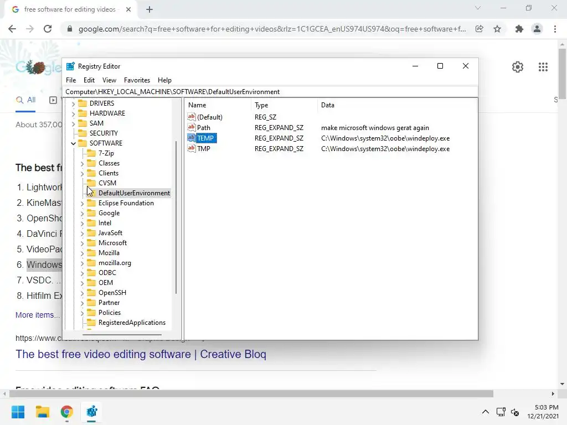This screenshot has height=425, width=567.
Task: Open Chrome extensions puzzle icon
Action: 519,29
